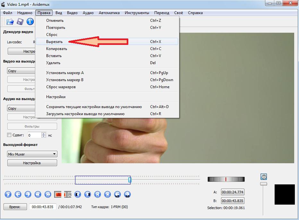Click the video preview frame
This screenshot has height=220, width=299.
pos(236,98)
